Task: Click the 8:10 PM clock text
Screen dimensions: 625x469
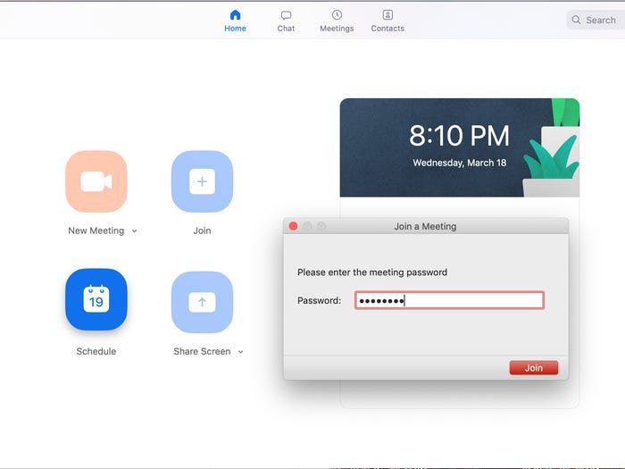Action: tap(459, 136)
